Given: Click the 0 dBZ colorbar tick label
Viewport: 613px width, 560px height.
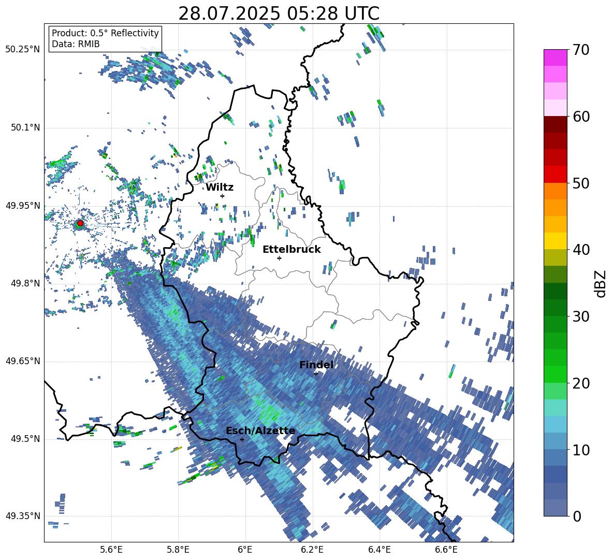Looking at the screenshot, I should coord(577,516).
